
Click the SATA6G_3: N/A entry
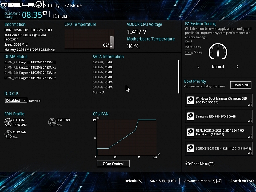(102, 72)
